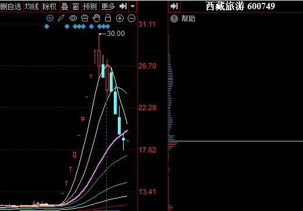303x211 pixels.
Task: Toggle 均线 moving averages
Action: pos(32,6)
